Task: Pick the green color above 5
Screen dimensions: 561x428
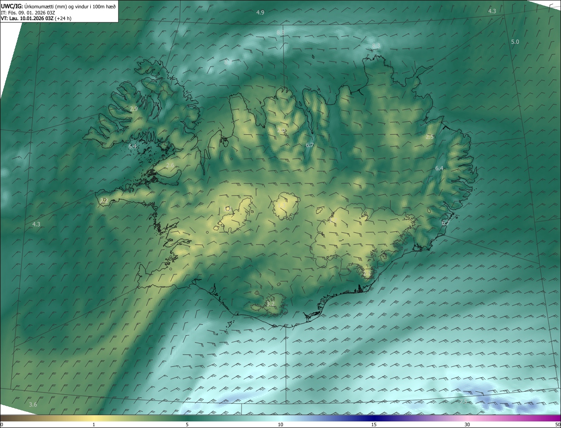Action: (187, 418)
